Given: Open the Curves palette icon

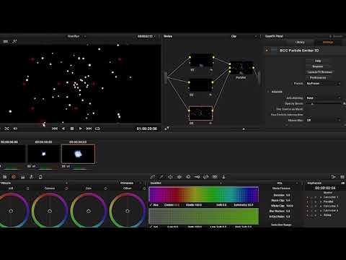Looking at the screenshot, I should coord(153,177).
